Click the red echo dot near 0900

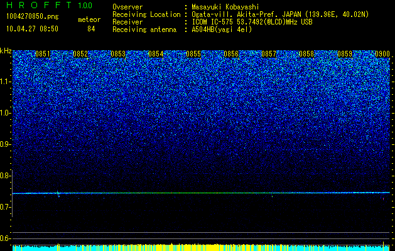coord(384,199)
